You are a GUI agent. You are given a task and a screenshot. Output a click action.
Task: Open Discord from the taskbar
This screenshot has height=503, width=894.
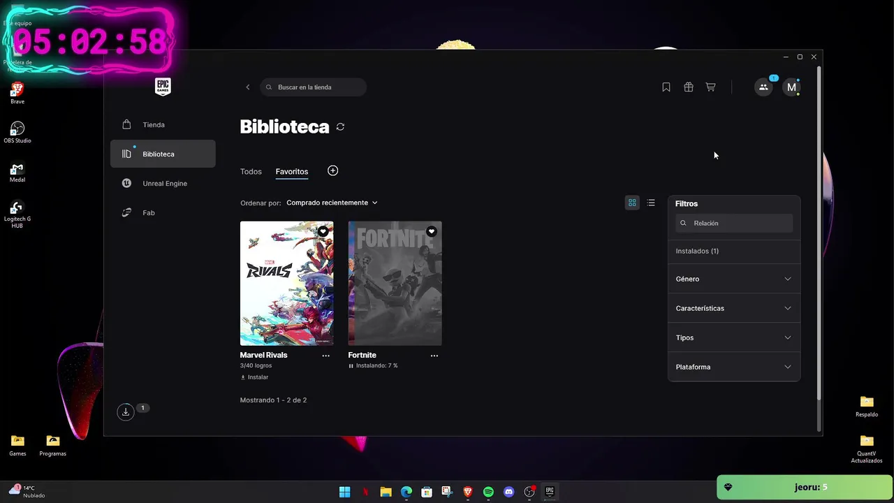pos(508,492)
